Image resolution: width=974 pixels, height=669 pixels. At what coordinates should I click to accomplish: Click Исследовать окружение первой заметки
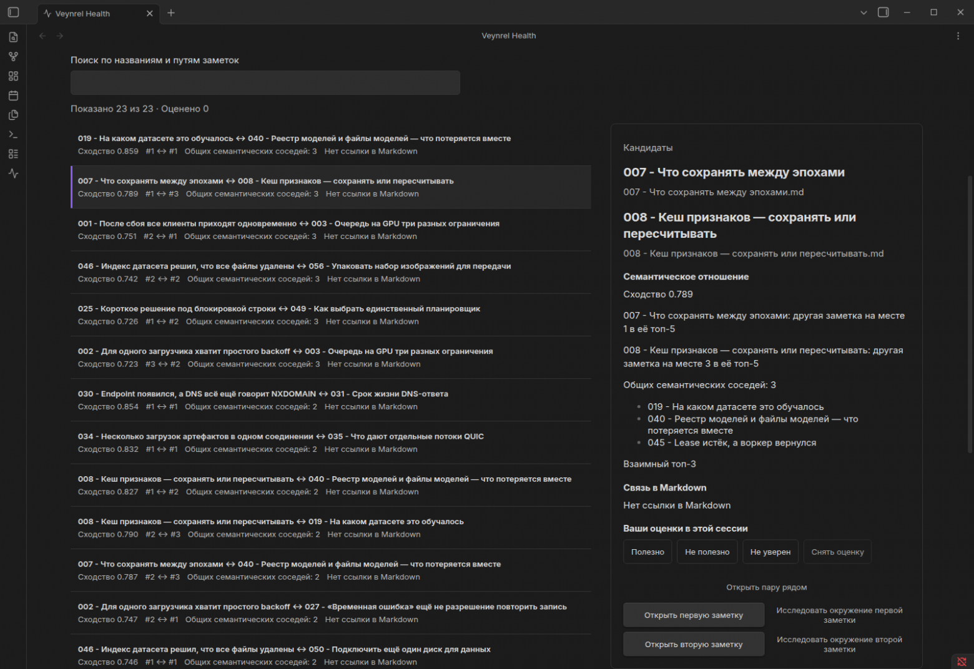pyautogui.click(x=839, y=615)
